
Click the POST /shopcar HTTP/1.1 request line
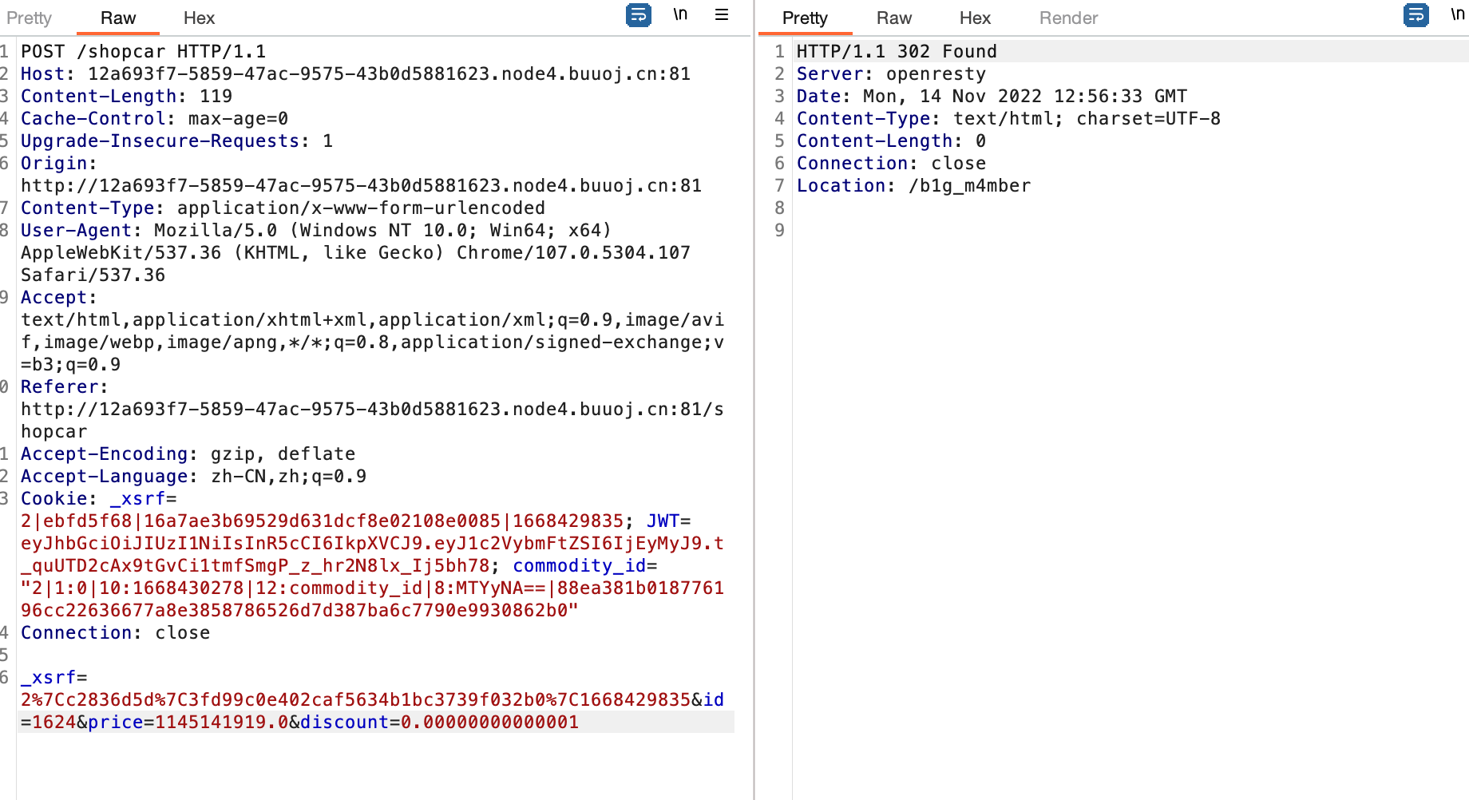pos(144,52)
